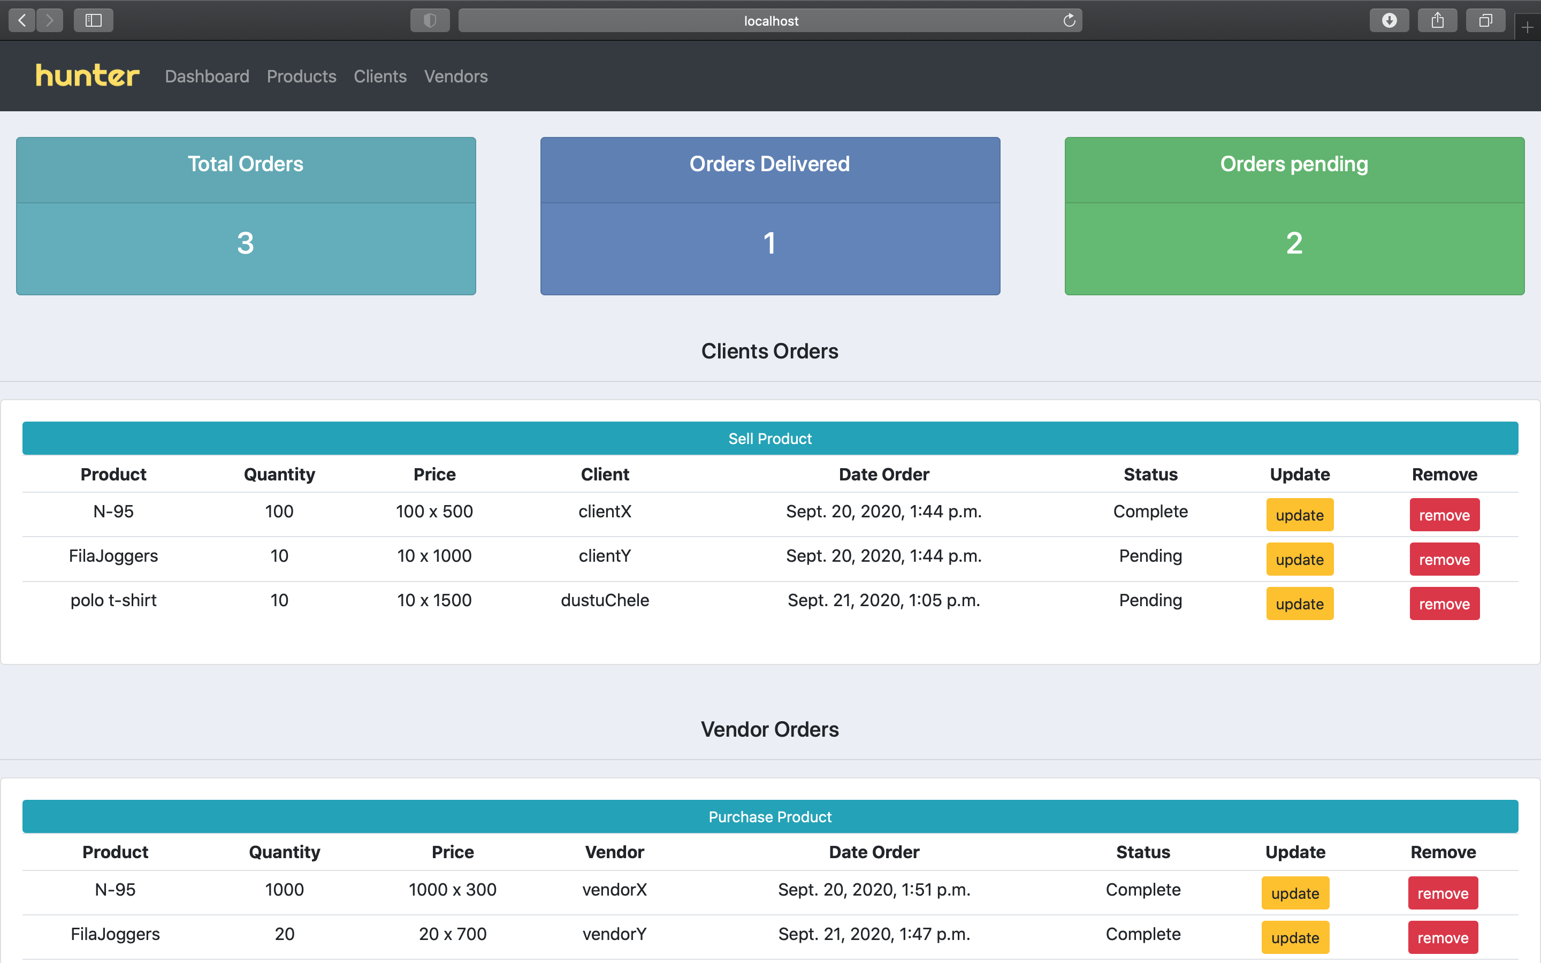Click the hunter logo

(87, 76)
